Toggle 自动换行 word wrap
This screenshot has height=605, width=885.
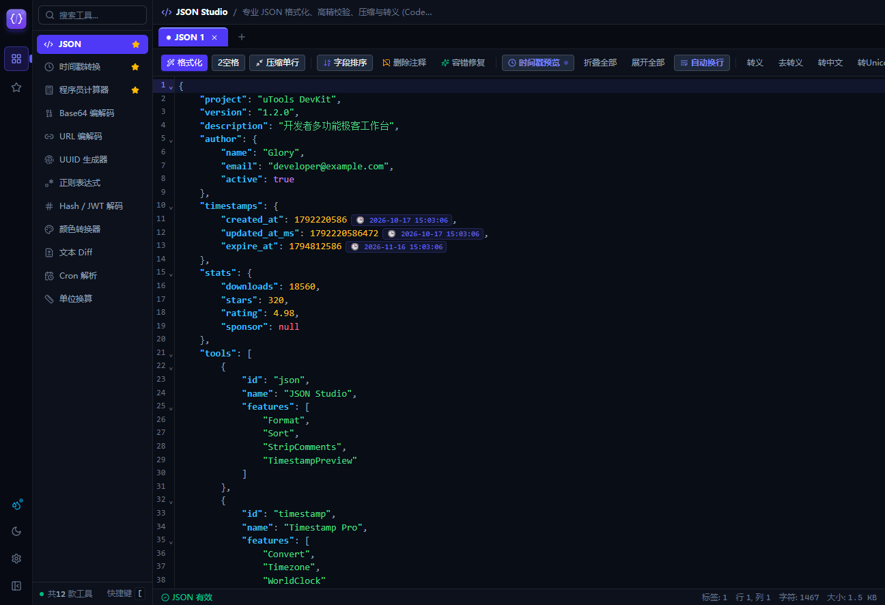coord(702,63)
